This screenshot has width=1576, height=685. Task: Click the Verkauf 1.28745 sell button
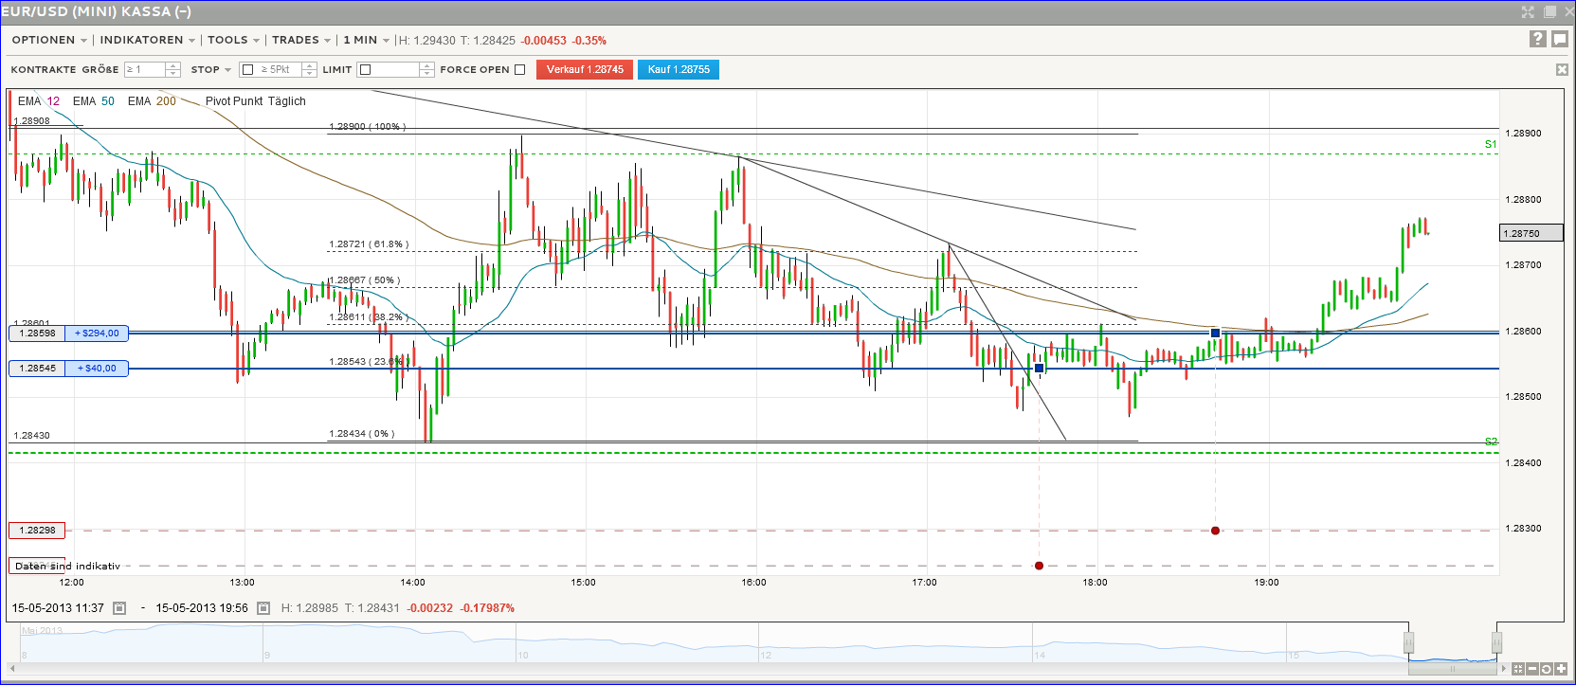point(585,69)
